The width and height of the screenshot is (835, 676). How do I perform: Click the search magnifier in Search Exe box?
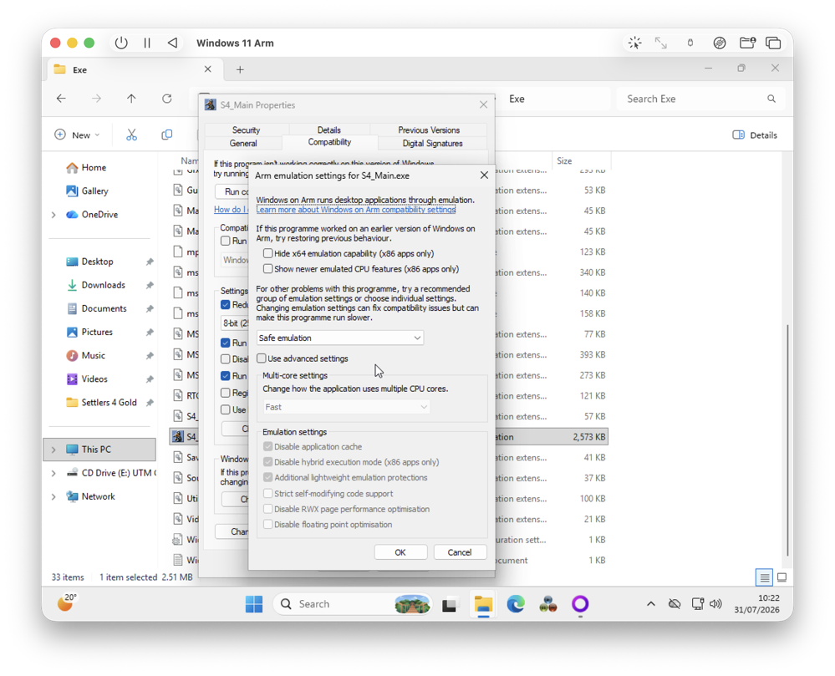tap(771, 99)
